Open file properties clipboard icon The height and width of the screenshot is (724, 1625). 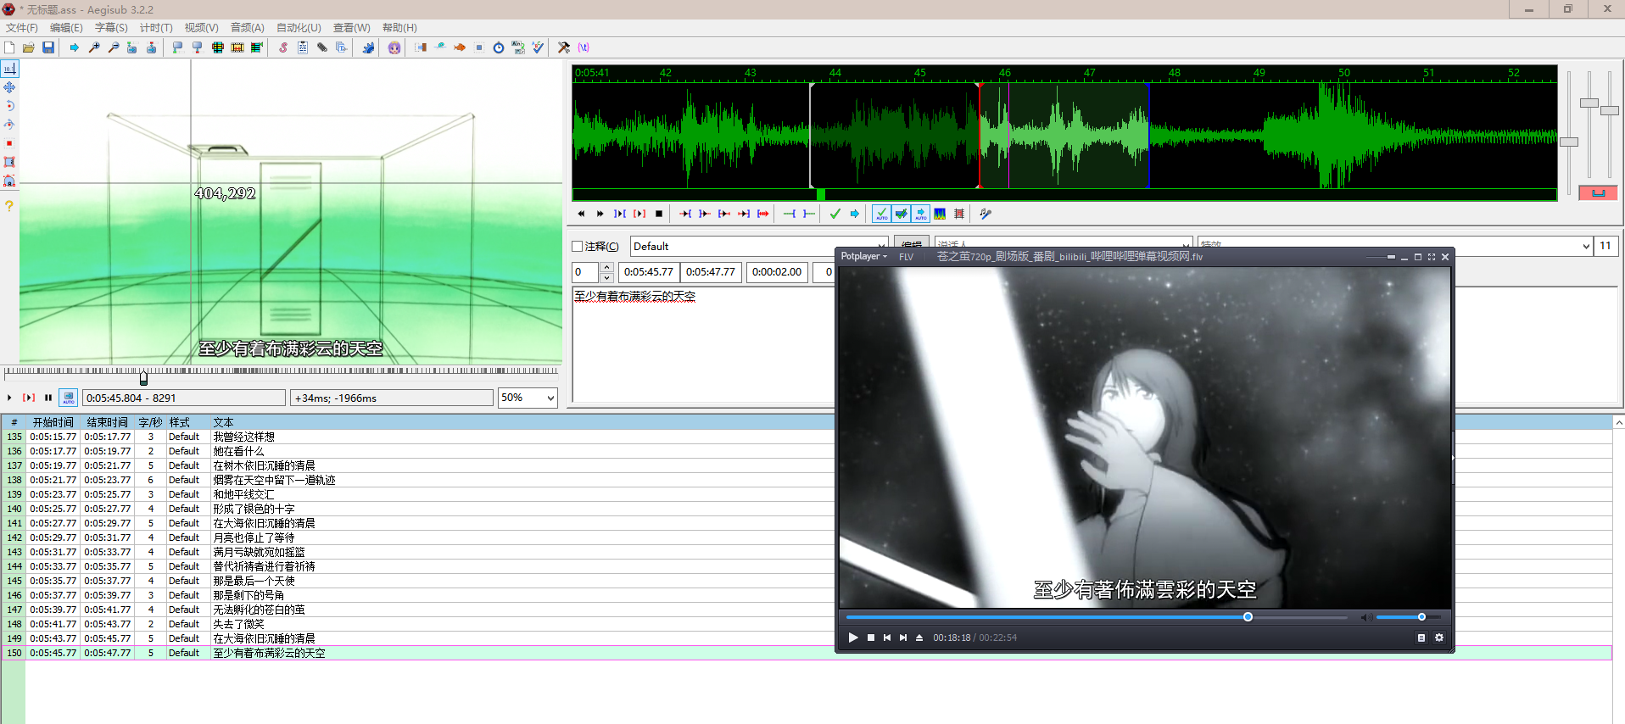tap(303, 47)
